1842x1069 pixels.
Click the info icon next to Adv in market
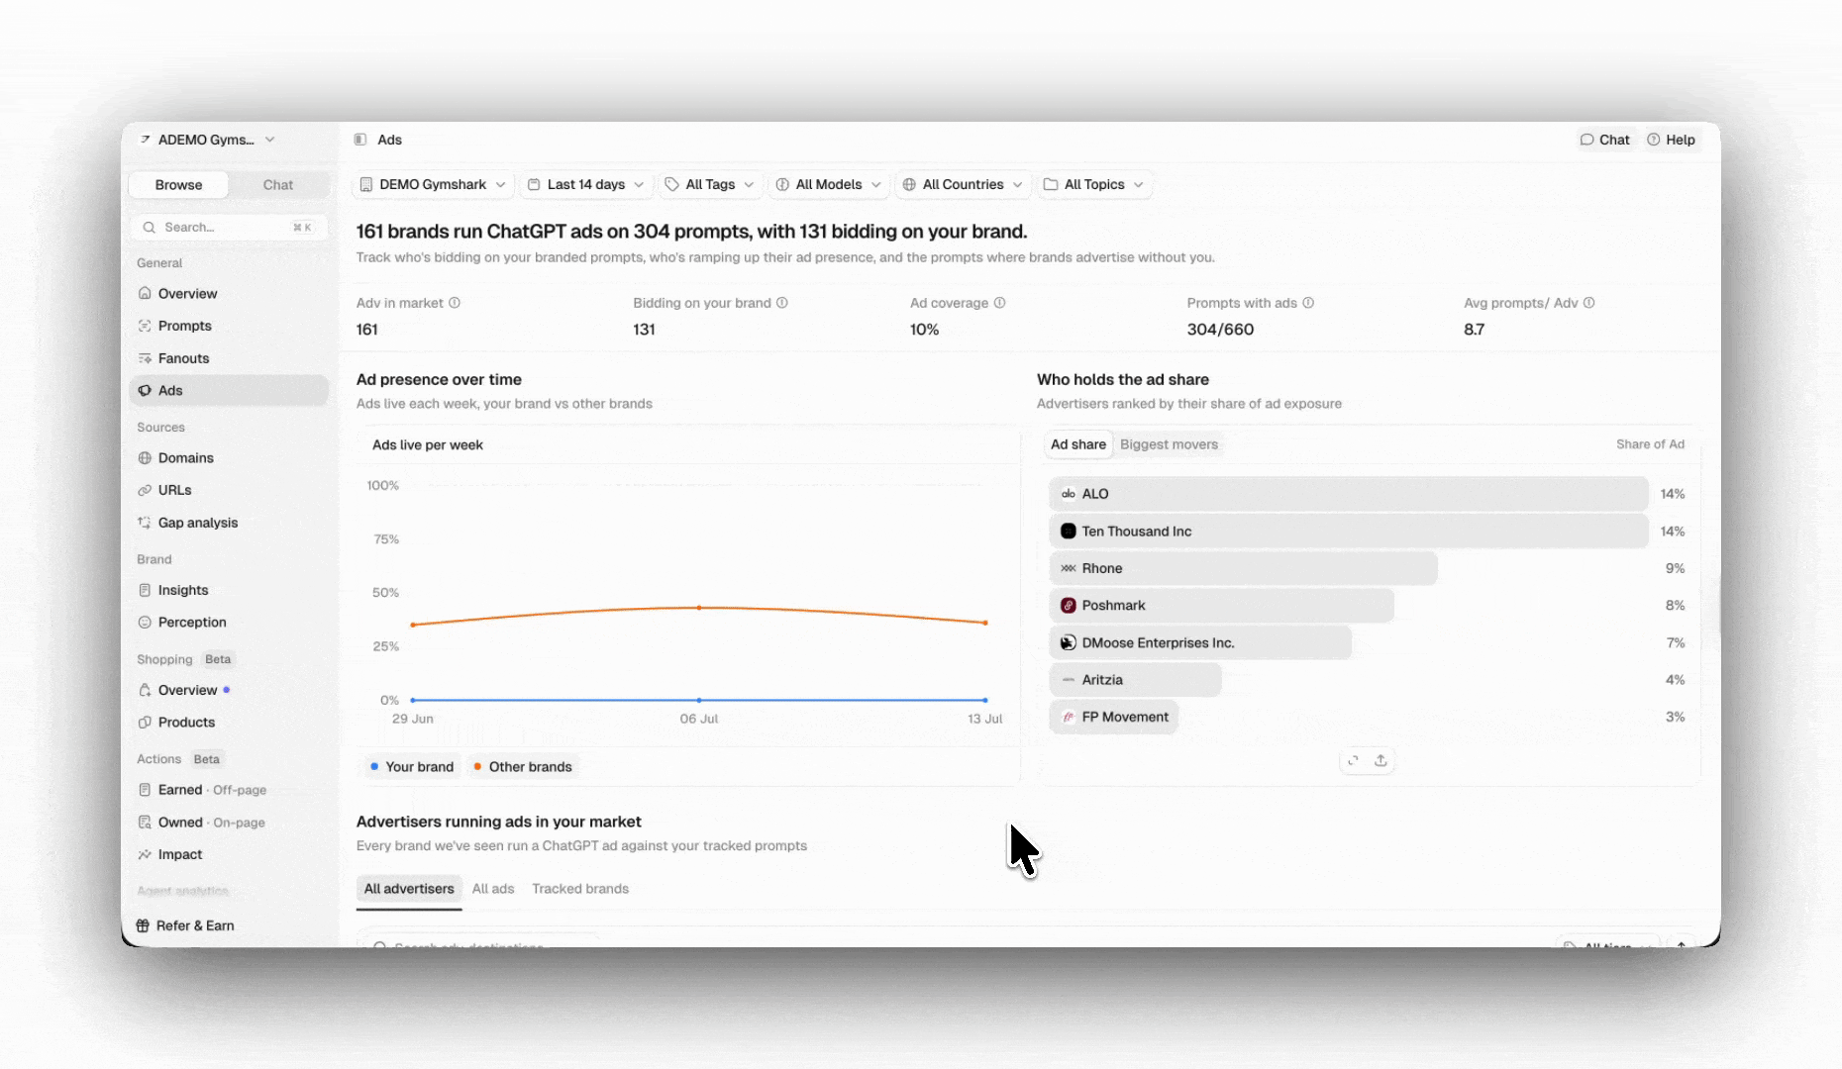[x=455, y=303]
